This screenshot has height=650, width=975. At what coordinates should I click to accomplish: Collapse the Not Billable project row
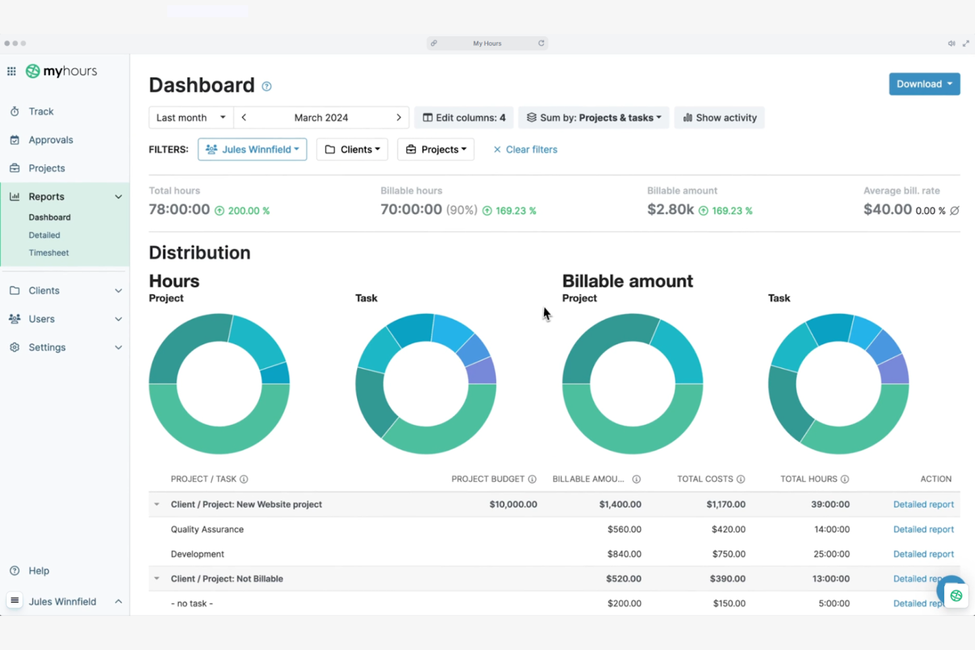157,579
